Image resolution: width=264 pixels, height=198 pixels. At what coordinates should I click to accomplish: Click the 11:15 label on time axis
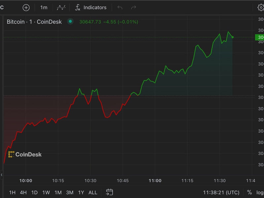coord(187,181)
